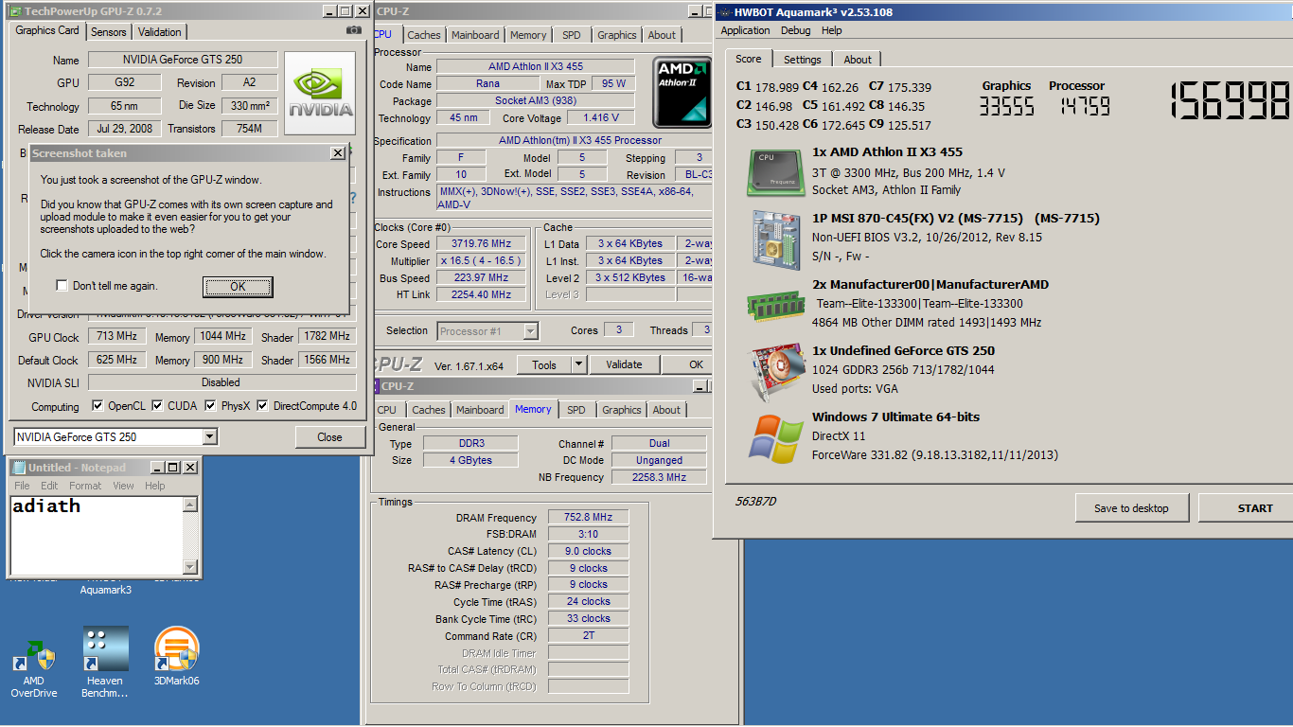Open the About tab in Aquamark
Screen dimensions: 1293x727
(858, 60)
